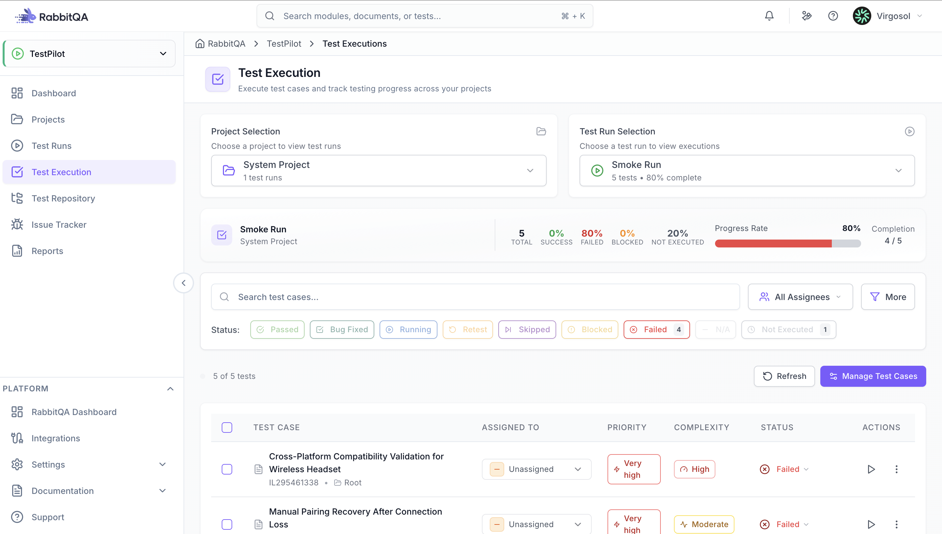942x534 pixels.
Task: Open the notifications bell
Action: click(x=769, y=16)
